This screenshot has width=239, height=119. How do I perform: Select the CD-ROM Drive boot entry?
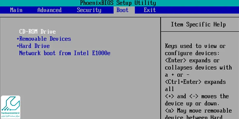click(x=37, y=32)
